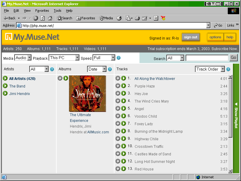Add Burning of the Midnight Lamp to playlist
This screenshot has height=181, width=241.
coord(118,131)
